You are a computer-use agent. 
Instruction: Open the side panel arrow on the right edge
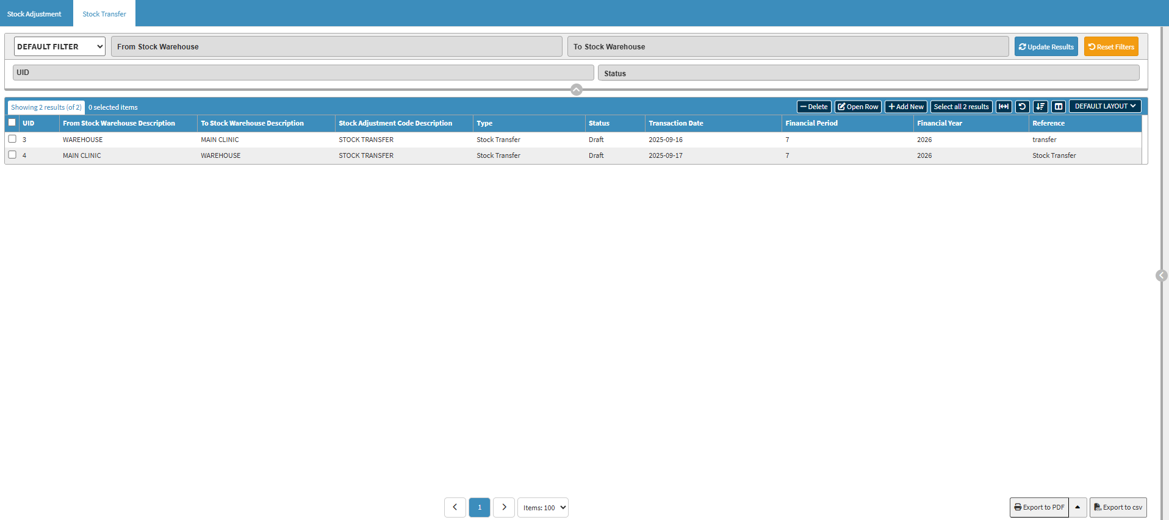pyautogui.click(x=1162, y=276)
